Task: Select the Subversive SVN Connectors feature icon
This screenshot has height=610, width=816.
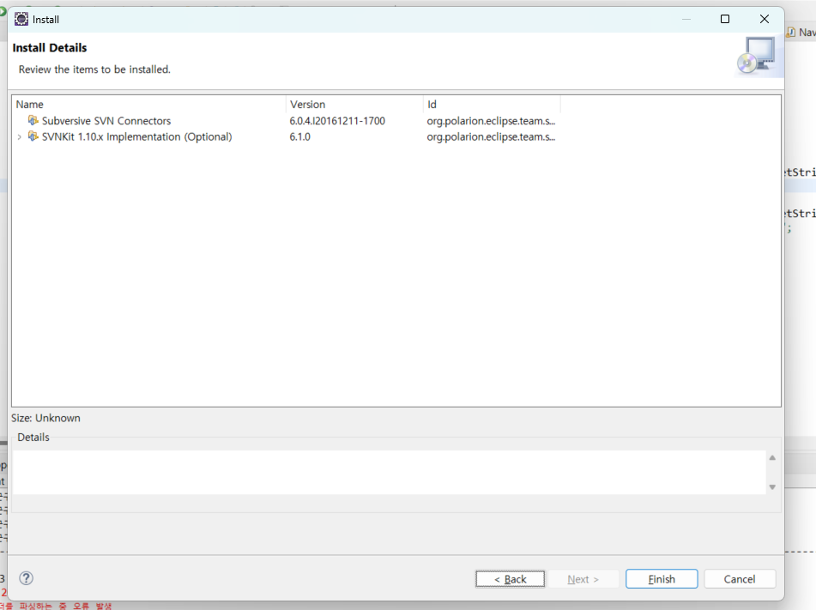Action: point(33,120)
